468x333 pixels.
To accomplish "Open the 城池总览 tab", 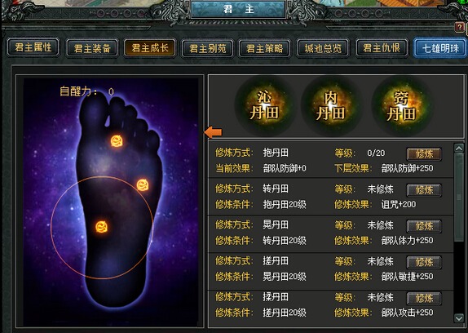I will pyautogui.click(x=323, y=48).
